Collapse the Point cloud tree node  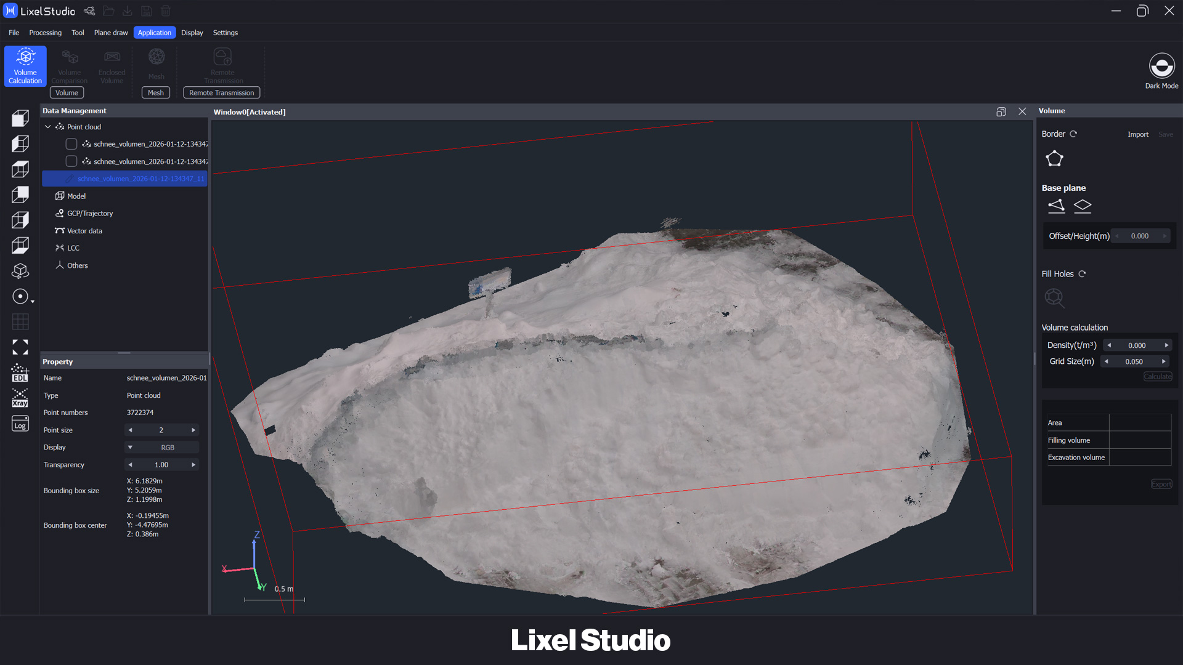(x=48, y=127)
